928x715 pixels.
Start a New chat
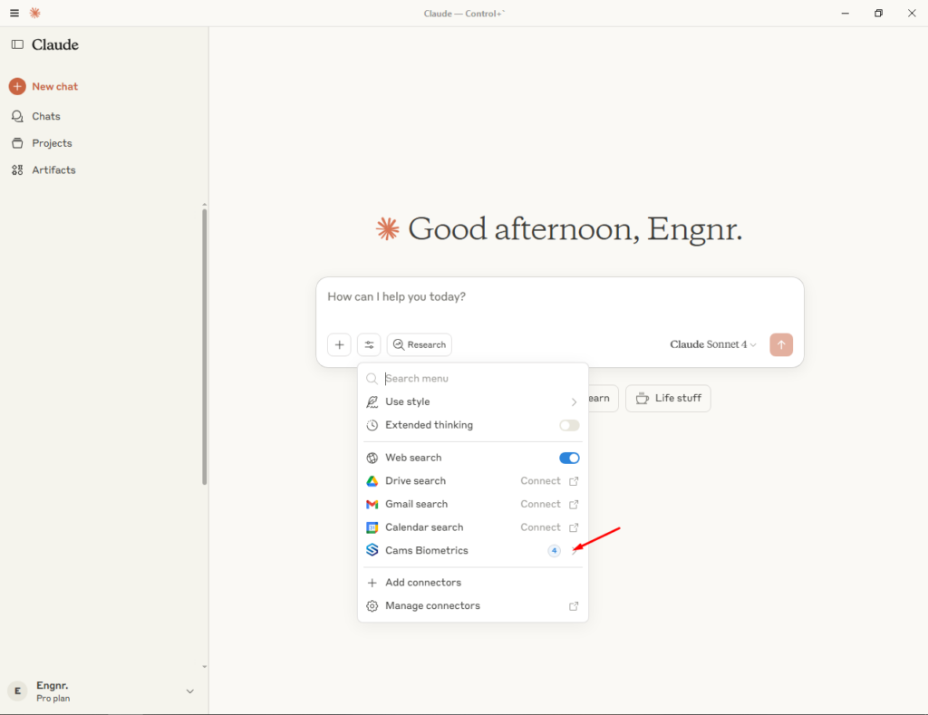coord(43,86)
